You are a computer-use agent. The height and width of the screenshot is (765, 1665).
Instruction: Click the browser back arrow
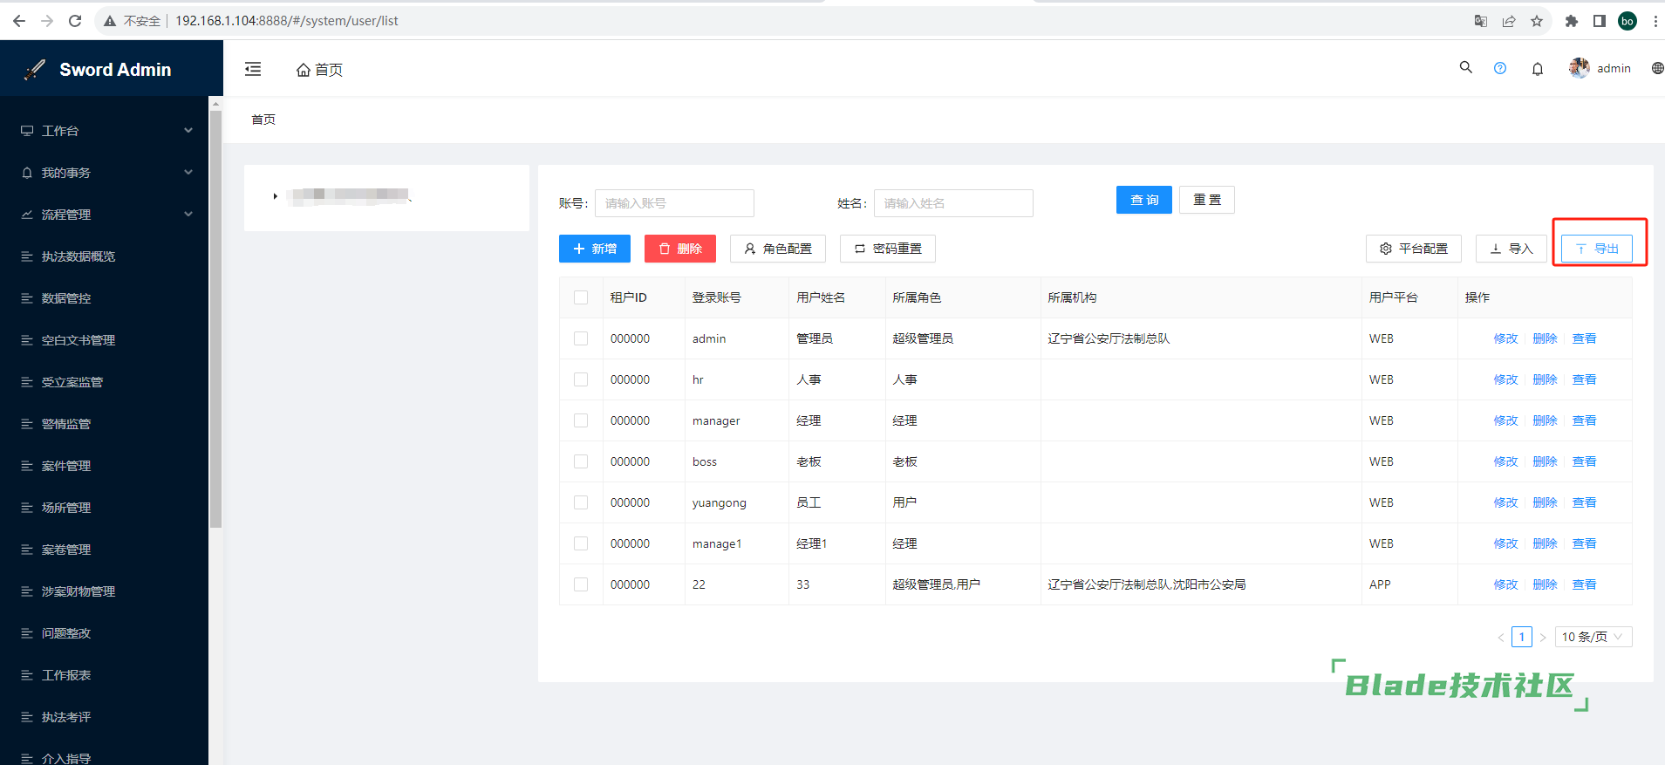tap(19, 21)
